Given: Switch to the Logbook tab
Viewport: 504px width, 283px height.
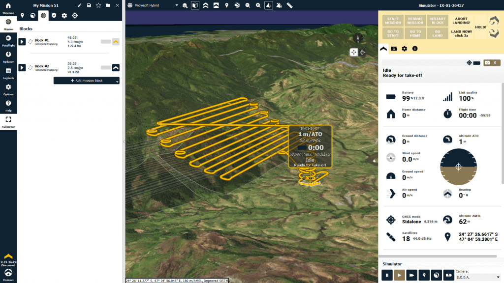Looking at the screenshot, I should coord(8,69).
